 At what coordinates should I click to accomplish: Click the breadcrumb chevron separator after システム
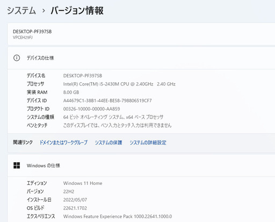pos(44,11)
